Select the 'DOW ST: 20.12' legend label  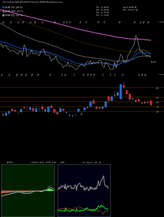[13, 7]
